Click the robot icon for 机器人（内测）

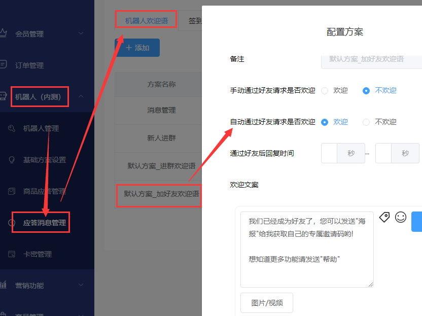[3, 96]
